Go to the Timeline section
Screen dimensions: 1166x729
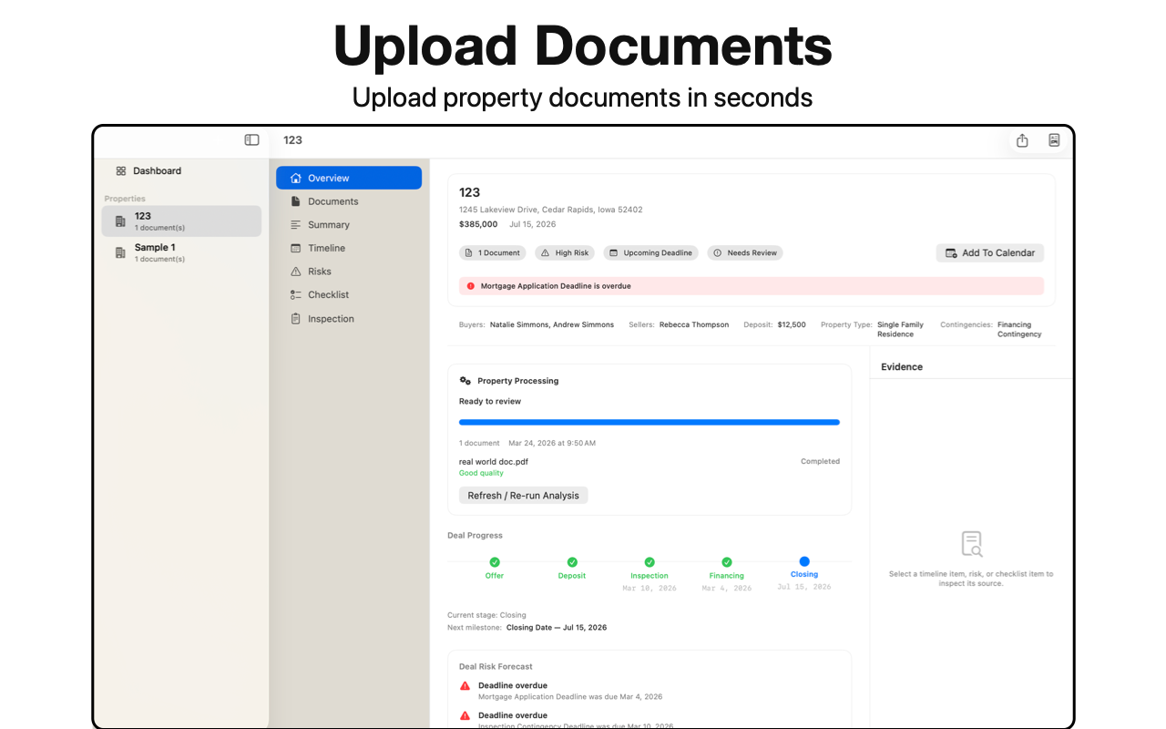click(349, 248)
